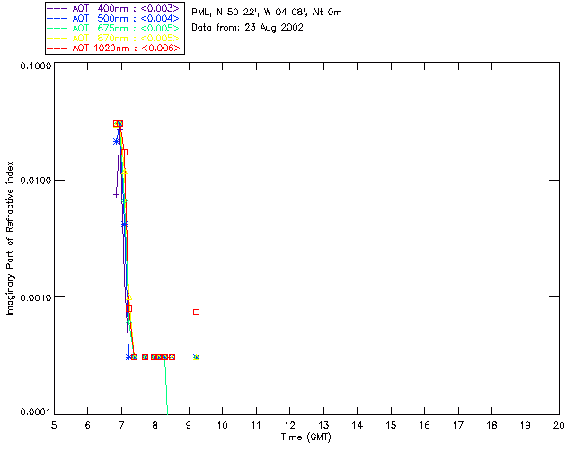The height and width of the screenshot is (460, 575).
Task: Click the red dashed line sample for 1020nm
Action: pyautogui.click(x=57, y=48)
